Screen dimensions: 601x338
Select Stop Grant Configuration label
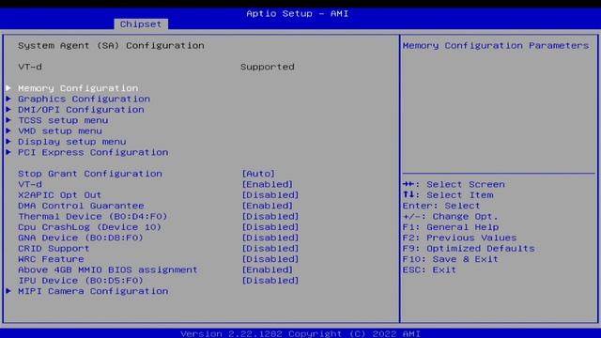90,174
